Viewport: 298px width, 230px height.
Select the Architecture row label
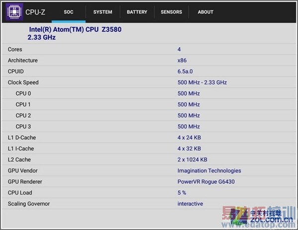[23, 61]
